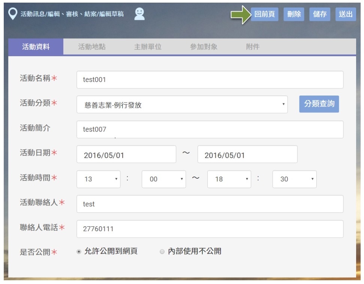Open the end minute dropdown showing 30
The height and width of the screenshot is (284, 364).
coord(294,179)
